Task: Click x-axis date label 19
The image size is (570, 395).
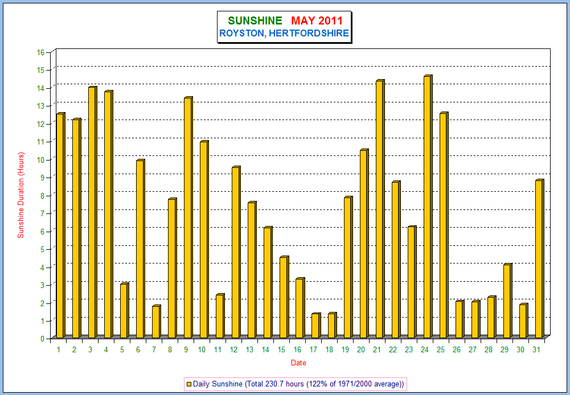Action: point(345,350)
